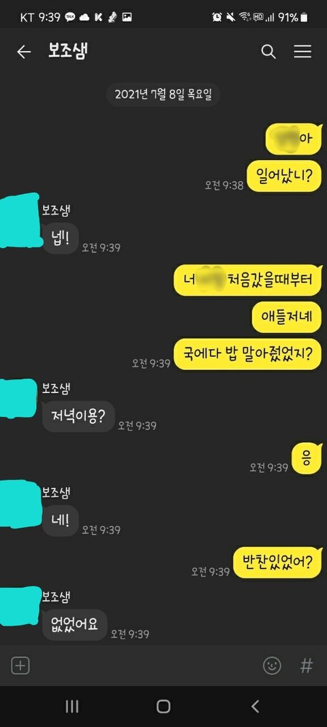This screenshot has height=727, width=327.
Task: Open the emoticon picker smiley icon
Action: [x=272, y=666]
